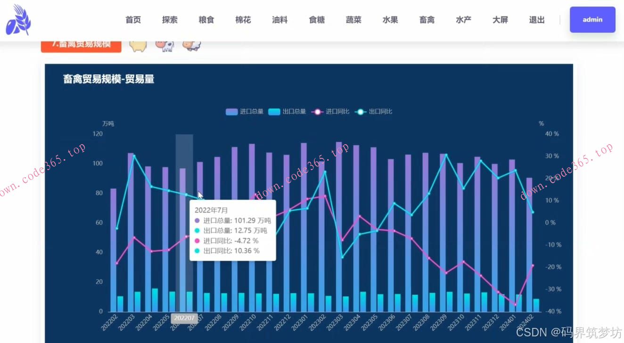
Task: Click the 202401 x-axis label
Action: 509,322
